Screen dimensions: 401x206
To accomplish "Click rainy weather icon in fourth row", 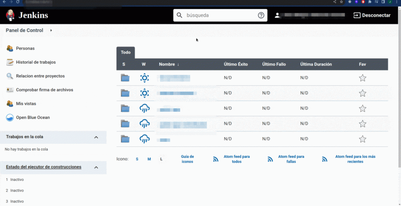I will (x=145, y=124).
